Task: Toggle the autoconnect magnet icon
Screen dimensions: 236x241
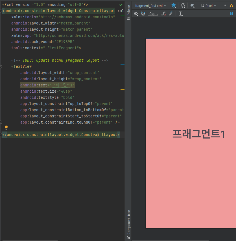Action: pyautogui.click(x=143, y=14)
